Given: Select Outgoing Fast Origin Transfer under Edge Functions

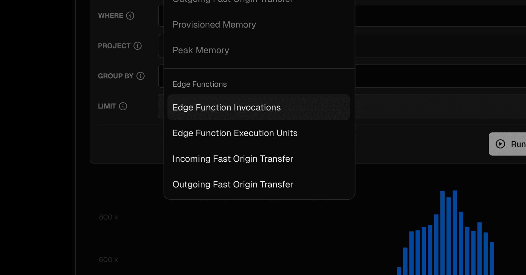Looking at the screenshot, I should (x=233, y=185).
